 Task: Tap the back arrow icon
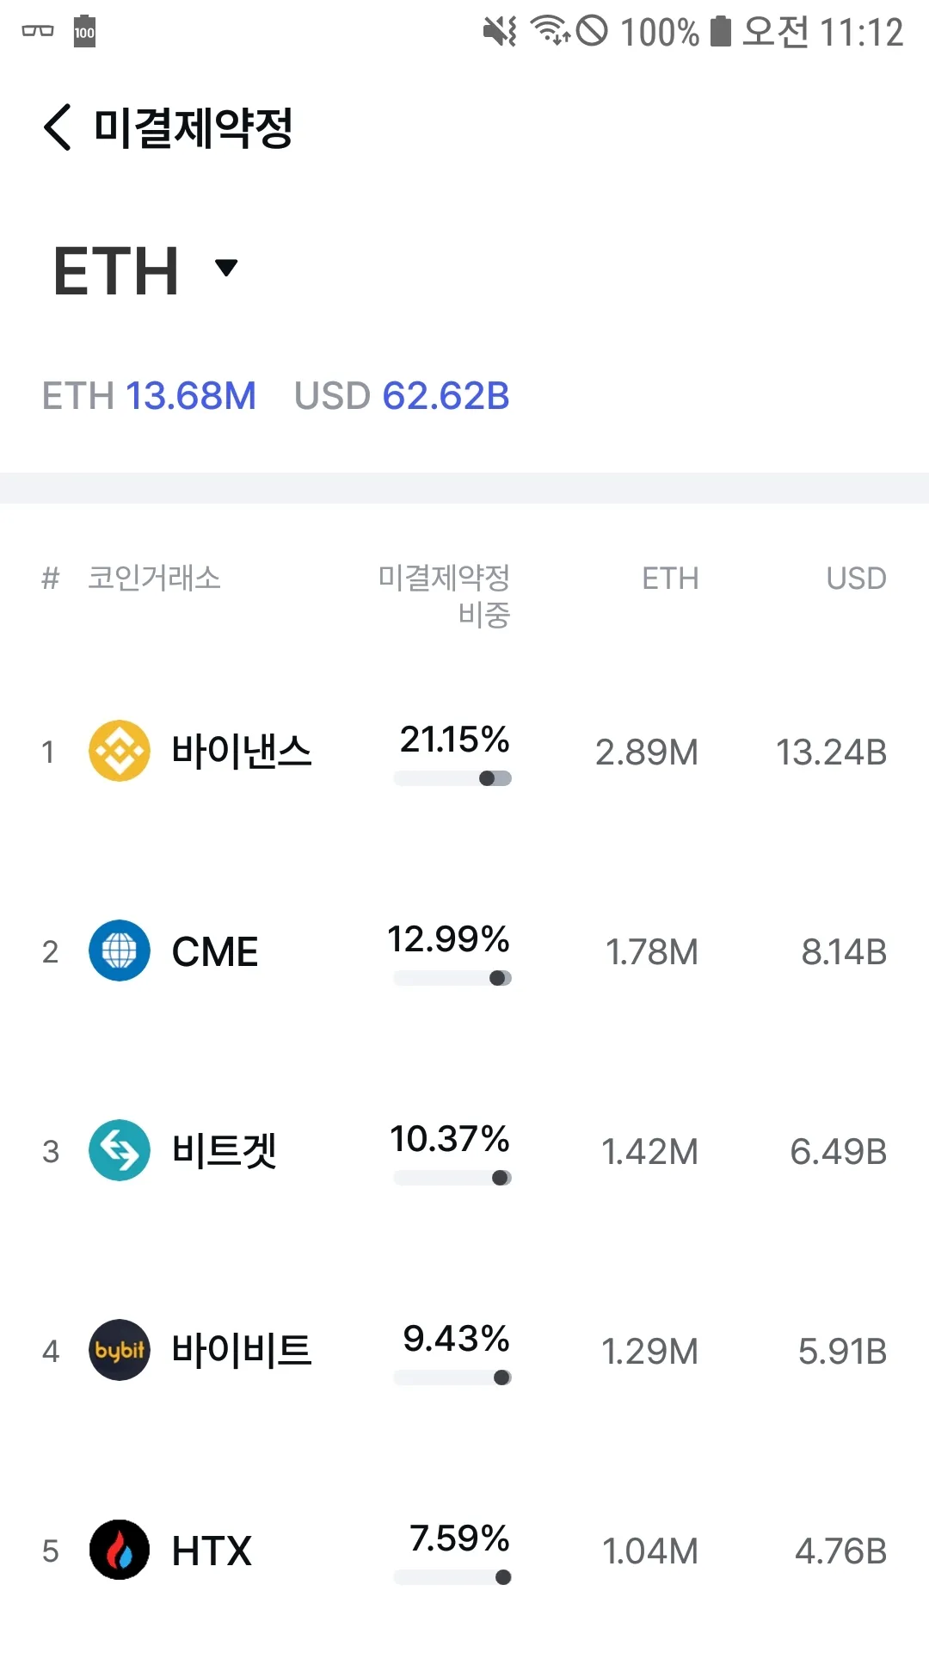[57, 127]
